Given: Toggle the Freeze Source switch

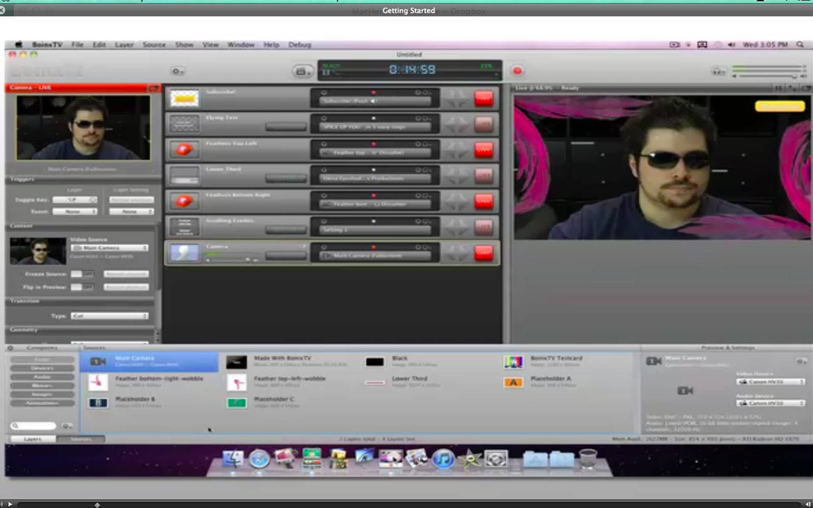Looking at the screenshot, I should (x=82, y=274).
